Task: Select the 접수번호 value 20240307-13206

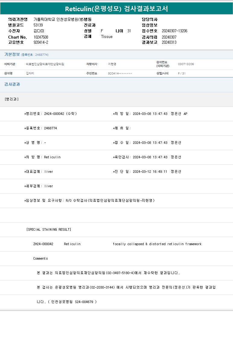Action: pyautogui.click(x=174, y=31)
